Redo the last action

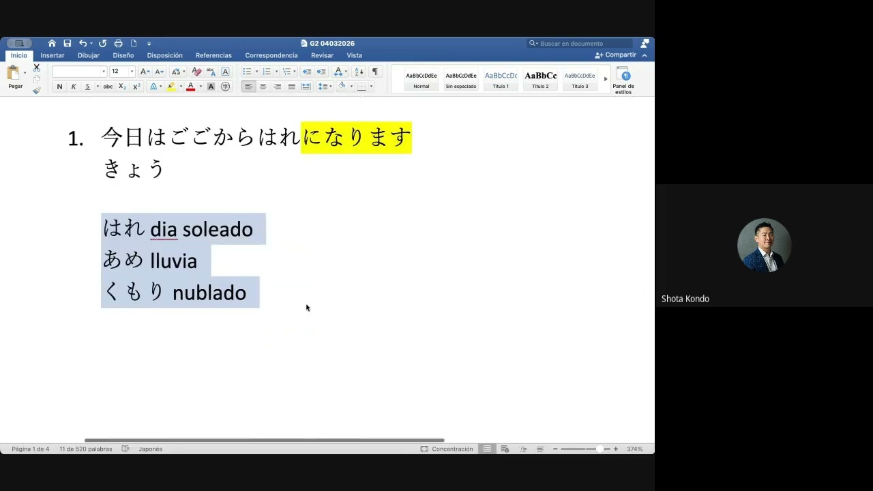point(102,44)
